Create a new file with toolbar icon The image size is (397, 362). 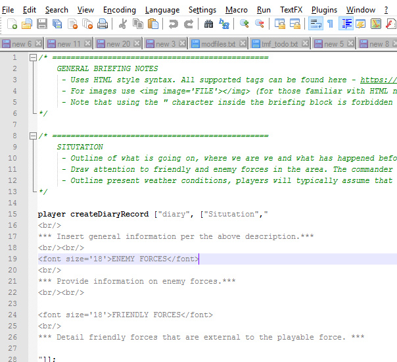coord(12,24)
